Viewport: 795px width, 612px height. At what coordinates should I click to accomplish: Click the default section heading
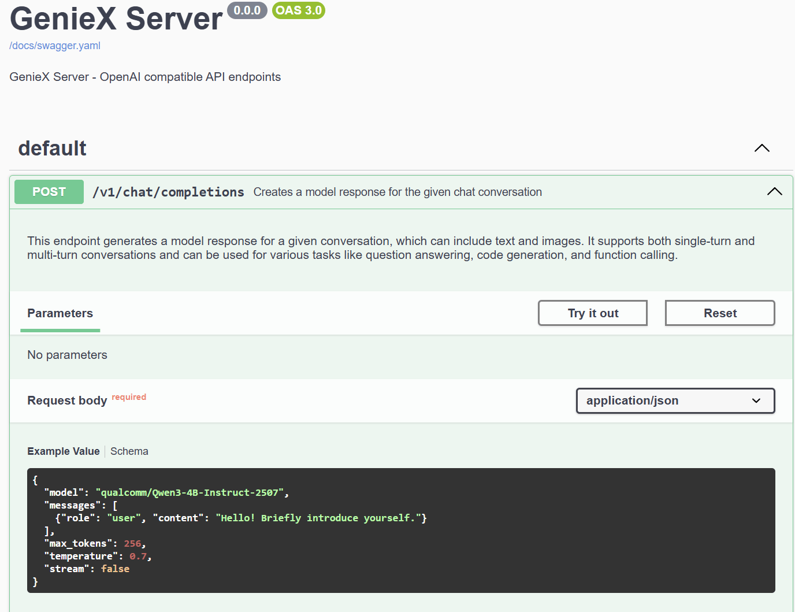click(x=52, y=149)
